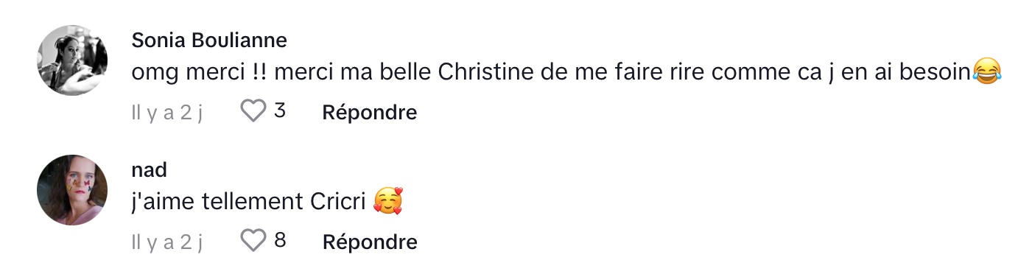The image size is (1018, 277).
Task: Visit the nad username link
Action: [x=150, y=169]
